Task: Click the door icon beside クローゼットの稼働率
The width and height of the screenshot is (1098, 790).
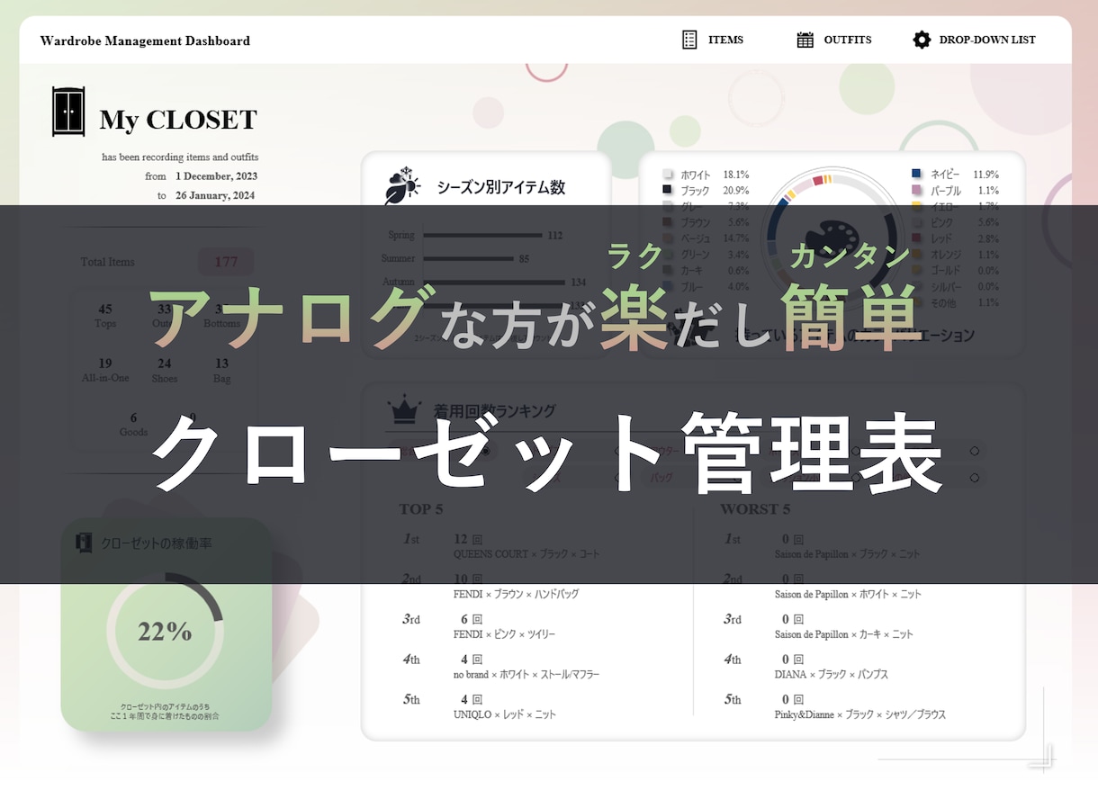Action: 84,543
